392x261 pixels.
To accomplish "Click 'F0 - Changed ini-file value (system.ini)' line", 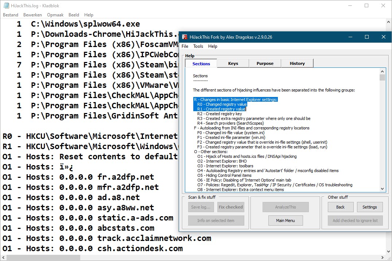I will [231, 133].
